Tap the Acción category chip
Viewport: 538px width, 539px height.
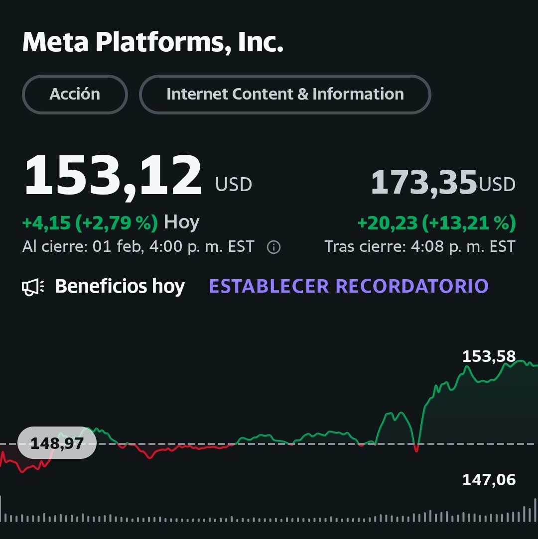click(x=75, y=94)
